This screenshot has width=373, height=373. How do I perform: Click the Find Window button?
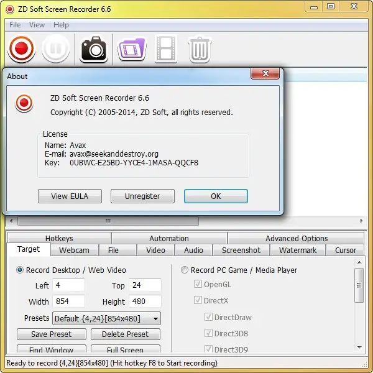click(52, 349)
